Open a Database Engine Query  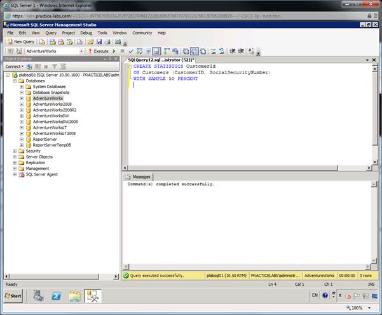coord(42,42)
